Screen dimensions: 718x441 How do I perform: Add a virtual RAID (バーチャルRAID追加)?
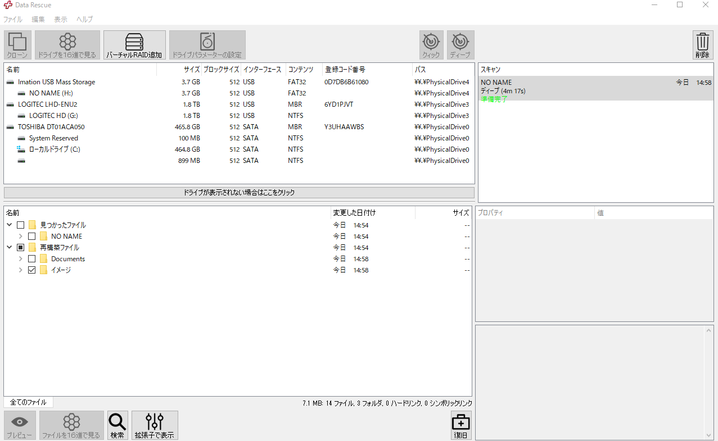click(x=134, y=45)
